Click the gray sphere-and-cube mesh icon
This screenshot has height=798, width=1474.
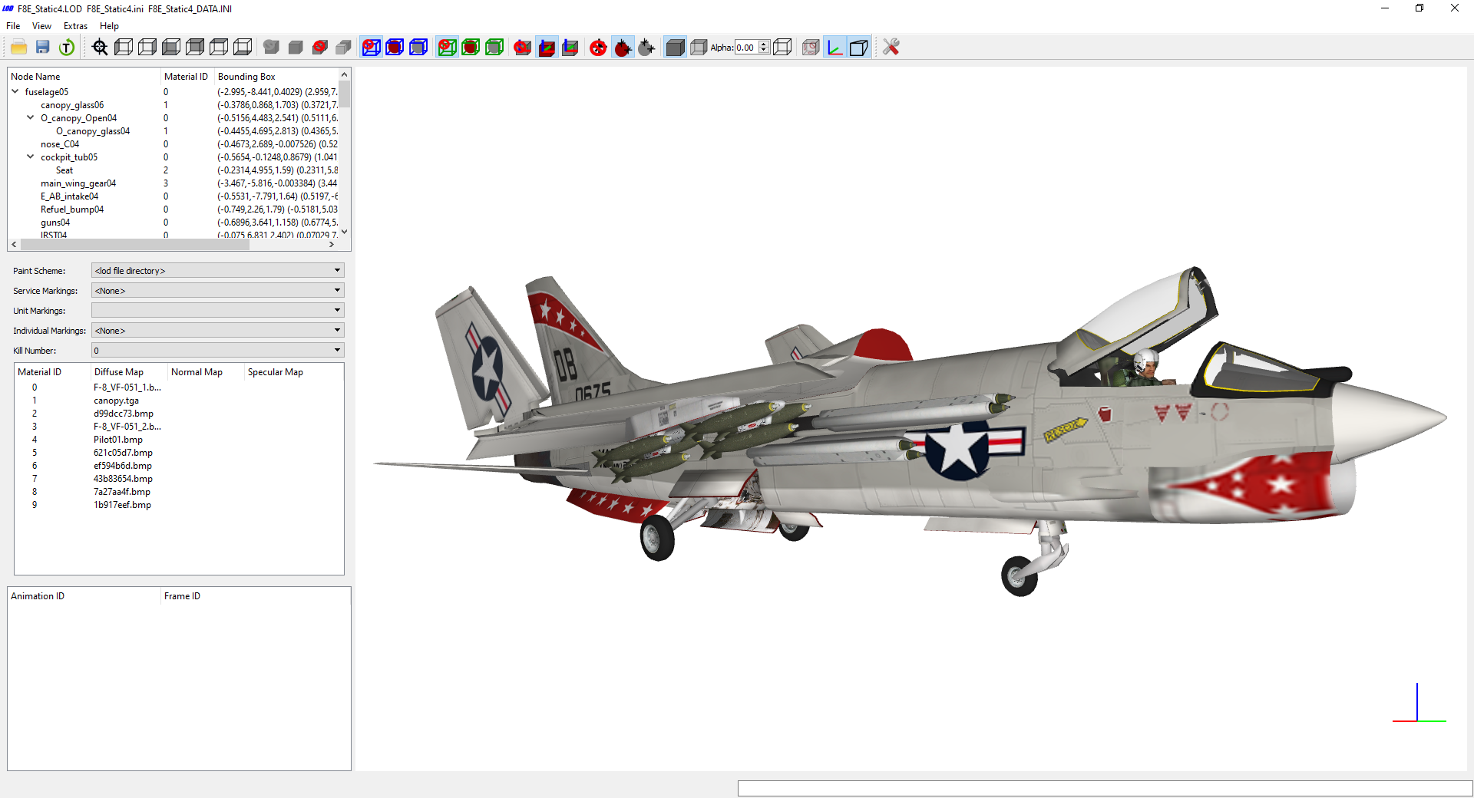coord(271,48)
